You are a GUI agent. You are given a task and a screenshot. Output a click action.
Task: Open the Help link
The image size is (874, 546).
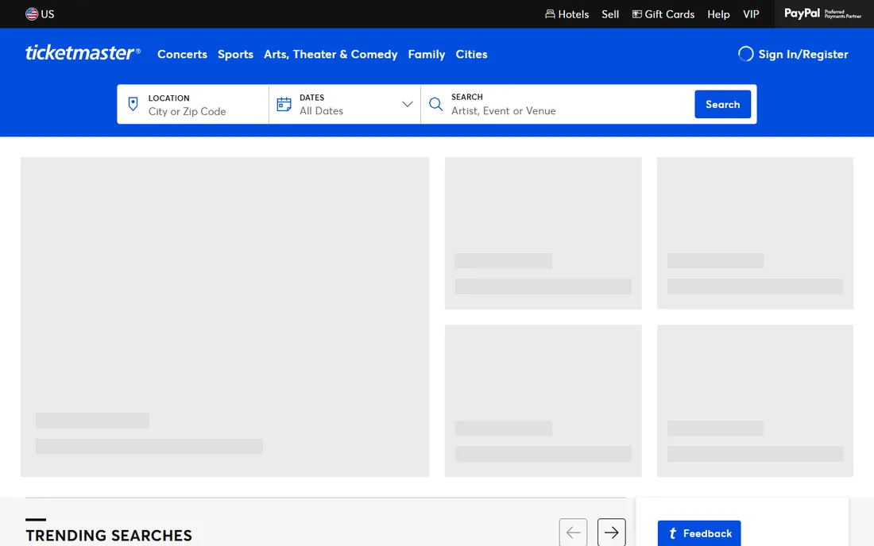pyautogui.click(x=718, y=14)
